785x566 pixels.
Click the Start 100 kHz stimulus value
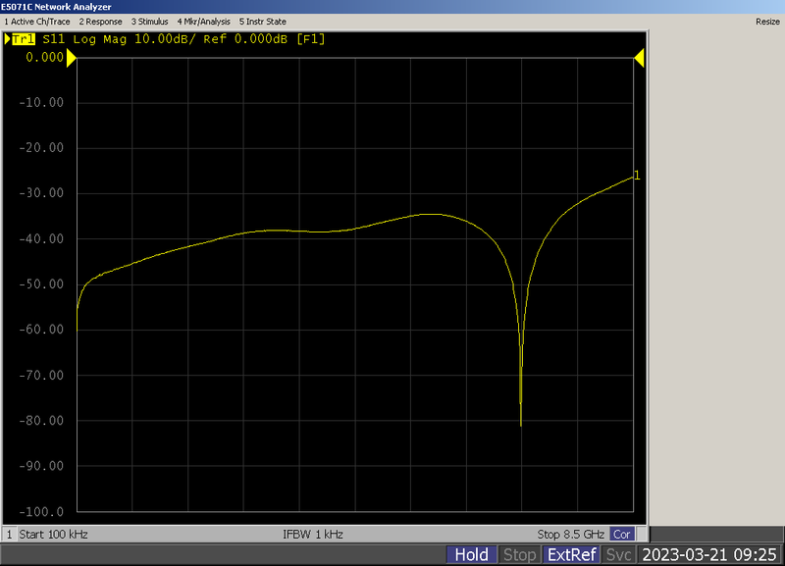click(54, 535)
